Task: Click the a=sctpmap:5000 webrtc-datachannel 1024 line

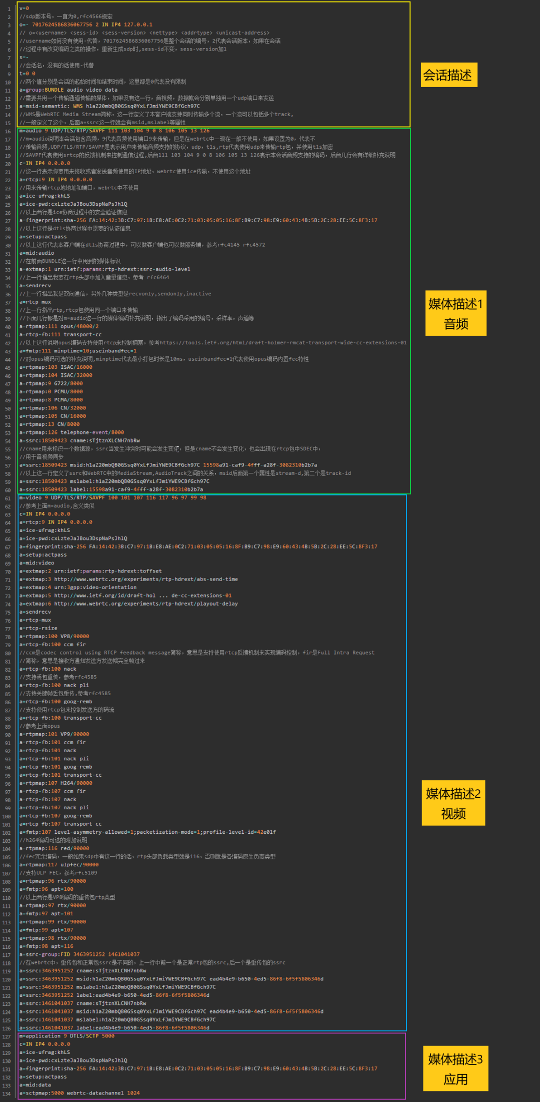Action: pyautogui.click(x=79, y=1093)
